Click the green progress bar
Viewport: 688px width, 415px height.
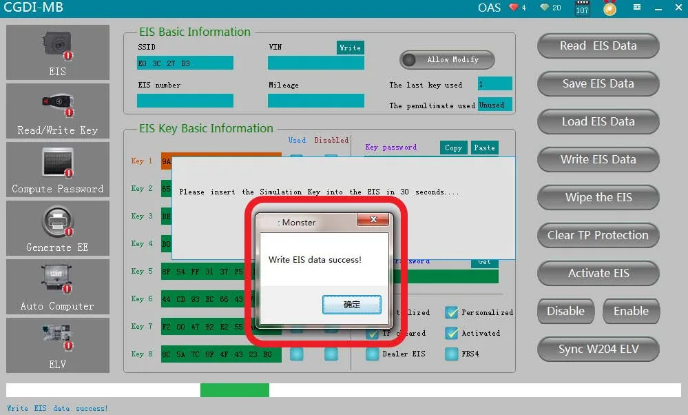(x=235, y=390)
